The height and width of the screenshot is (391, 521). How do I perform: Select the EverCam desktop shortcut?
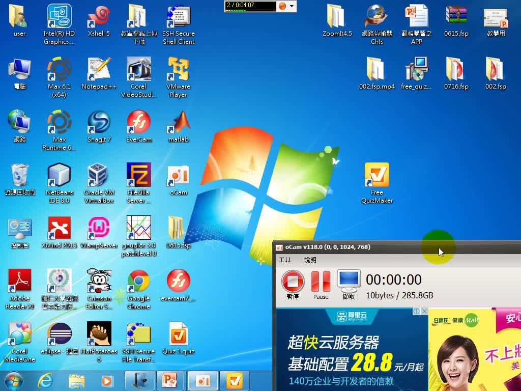pos(138,126)
